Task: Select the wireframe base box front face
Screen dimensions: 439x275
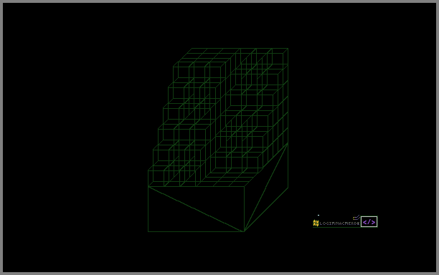Action: 196,209
